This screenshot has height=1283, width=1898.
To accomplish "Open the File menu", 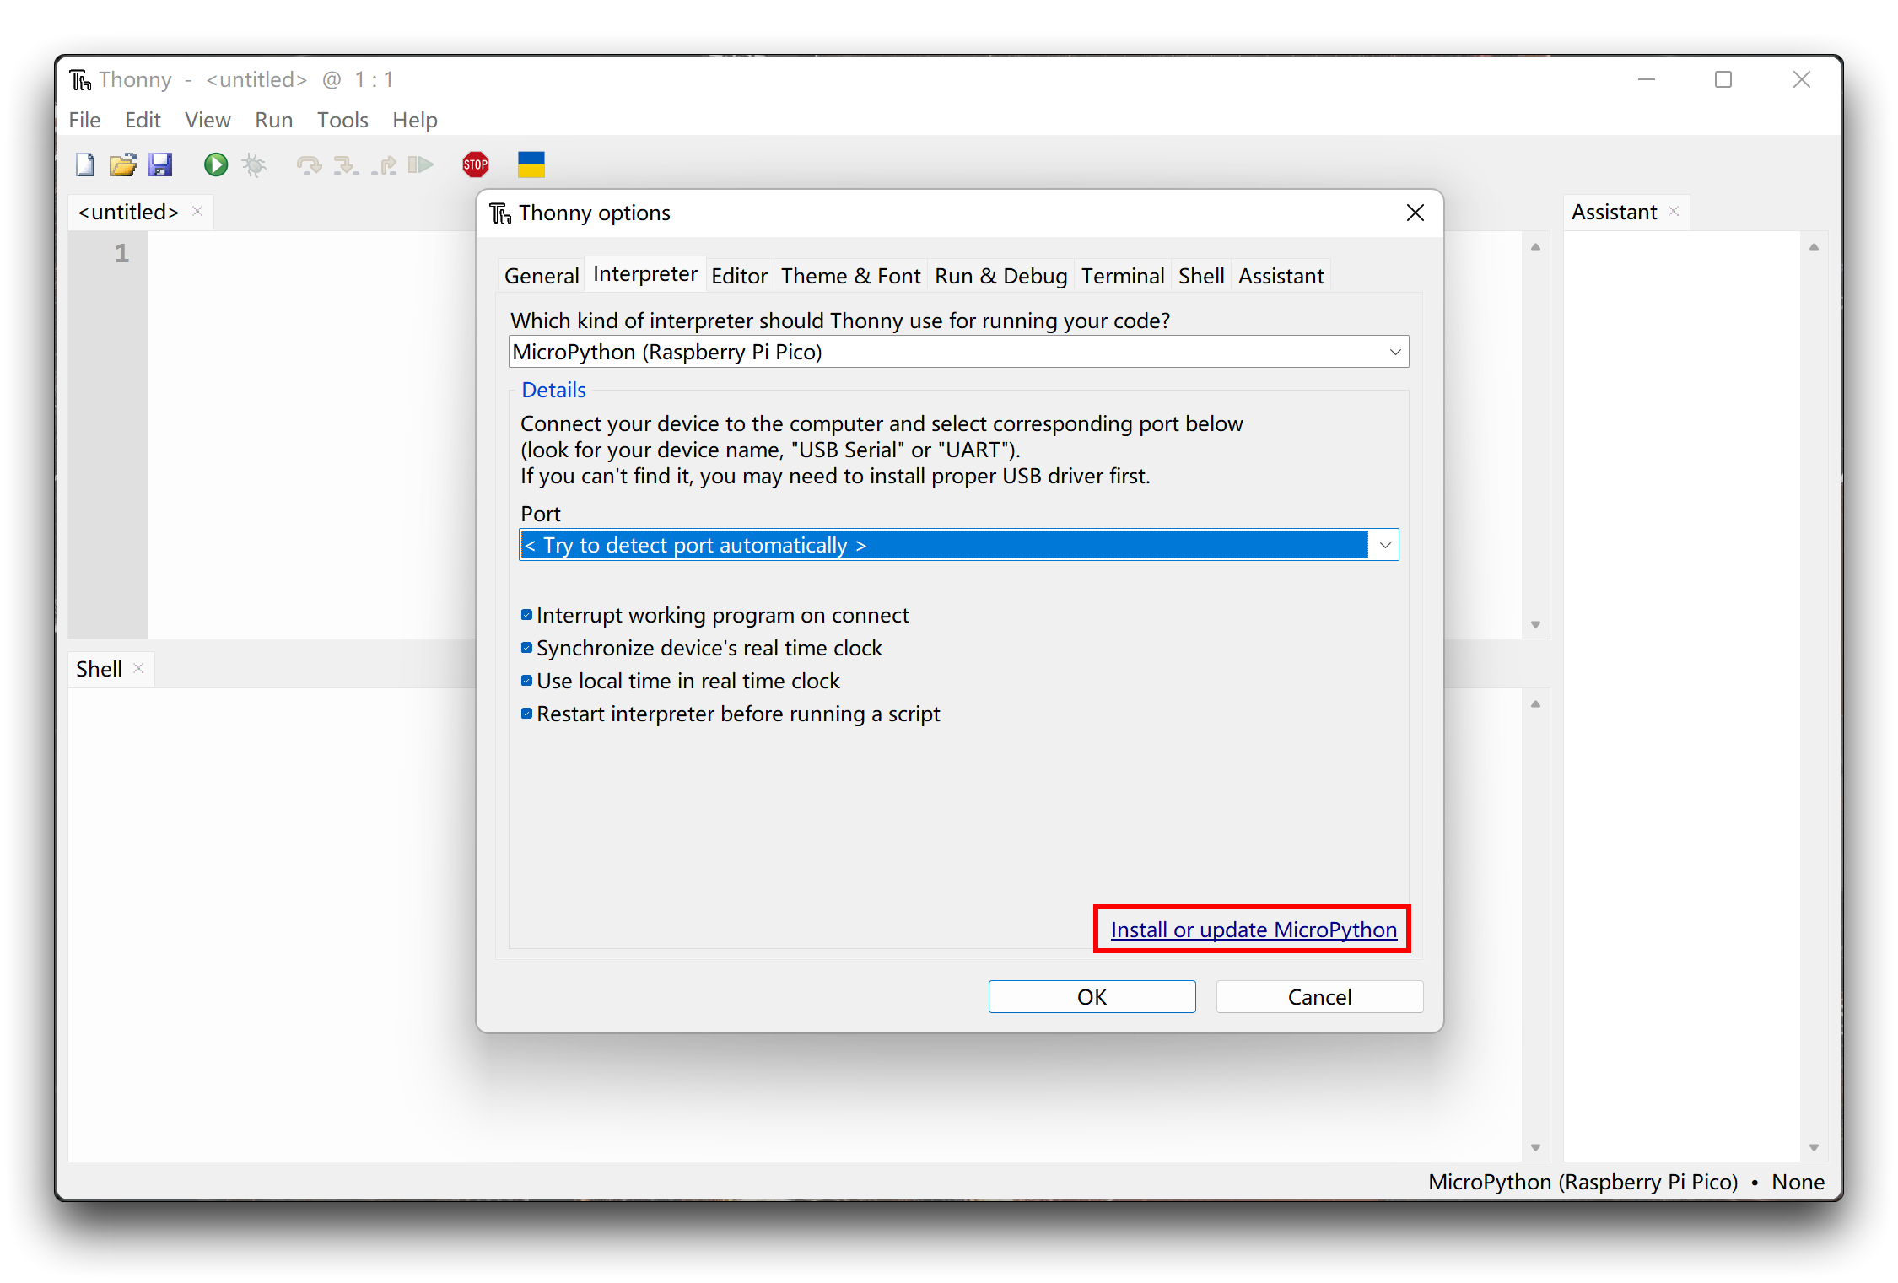I will coord(84,120).
